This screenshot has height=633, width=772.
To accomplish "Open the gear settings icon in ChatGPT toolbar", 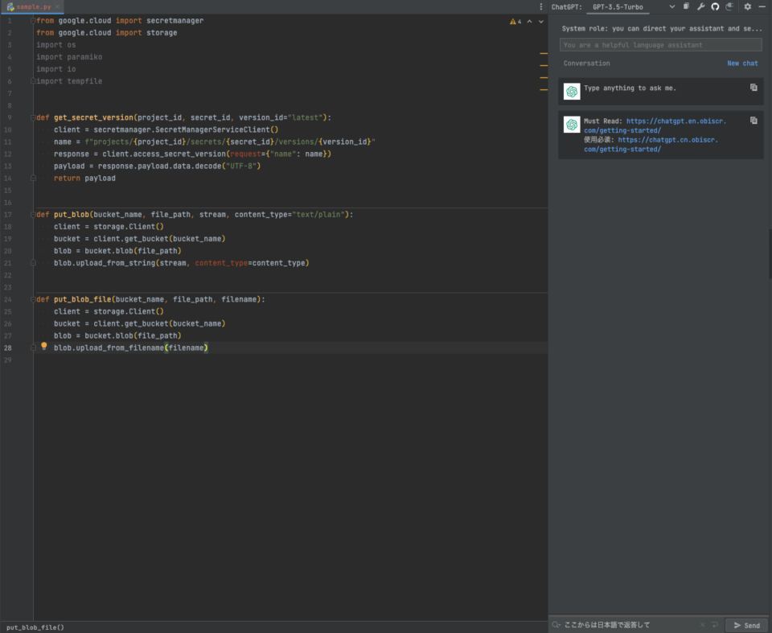I will point(747,7).
